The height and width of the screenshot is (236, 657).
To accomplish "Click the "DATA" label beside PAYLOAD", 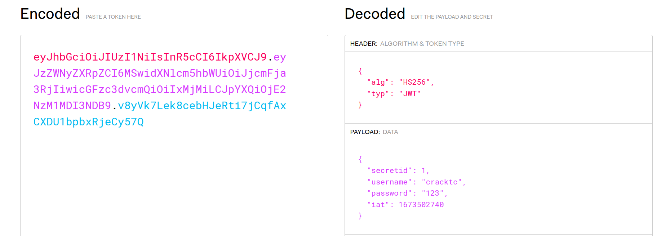I will pos(390,132).
